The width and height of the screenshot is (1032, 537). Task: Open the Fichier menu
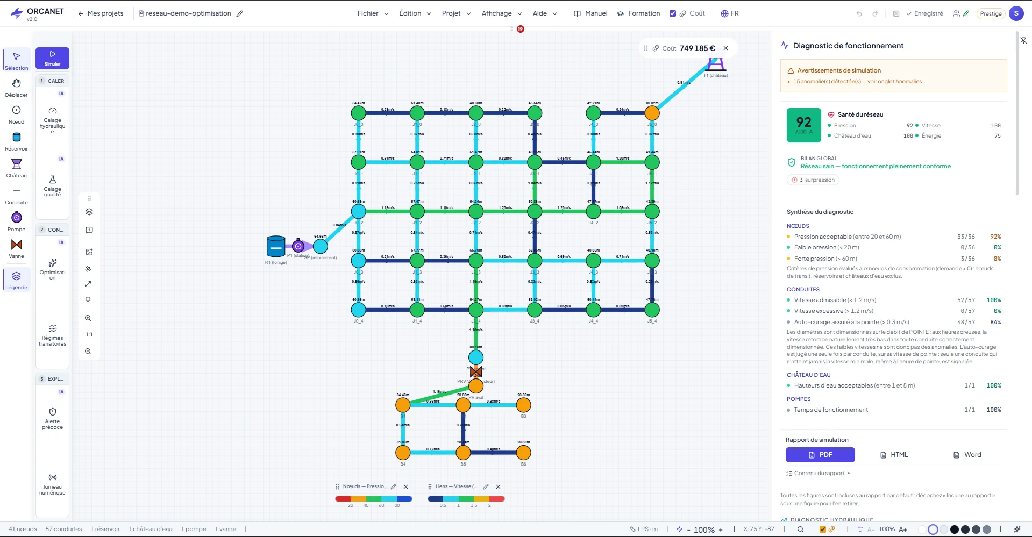373,13
